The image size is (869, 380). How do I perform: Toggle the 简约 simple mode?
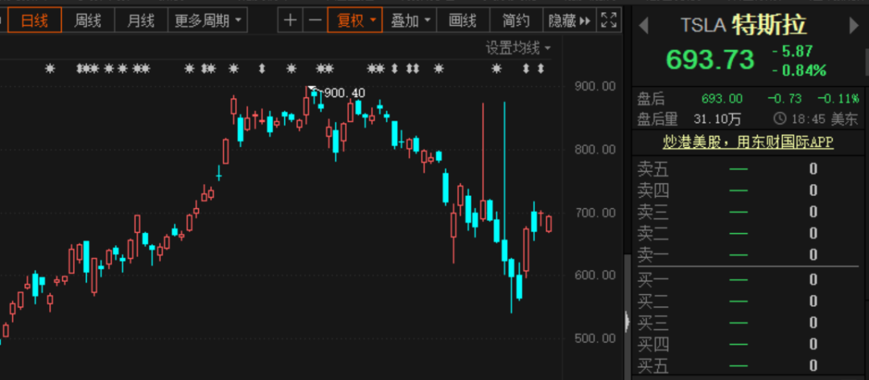(x=516, y=21)
